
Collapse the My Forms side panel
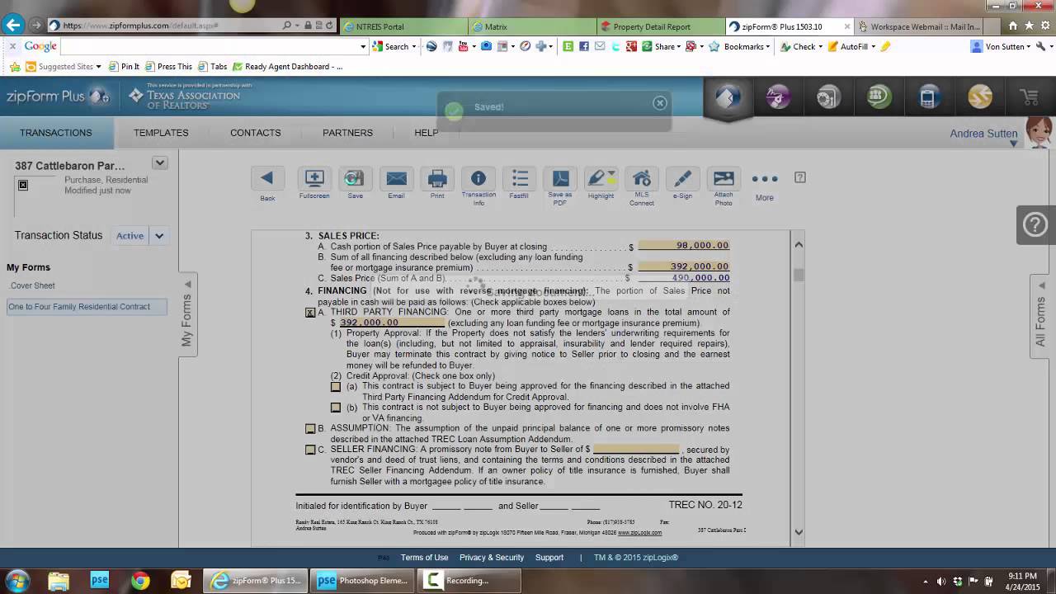pos(187,314)
